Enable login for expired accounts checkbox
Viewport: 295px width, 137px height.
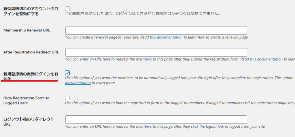67,9
